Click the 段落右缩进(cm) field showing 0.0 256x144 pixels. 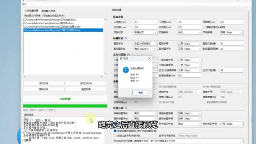pyautogui.click(x=189, y=75)
